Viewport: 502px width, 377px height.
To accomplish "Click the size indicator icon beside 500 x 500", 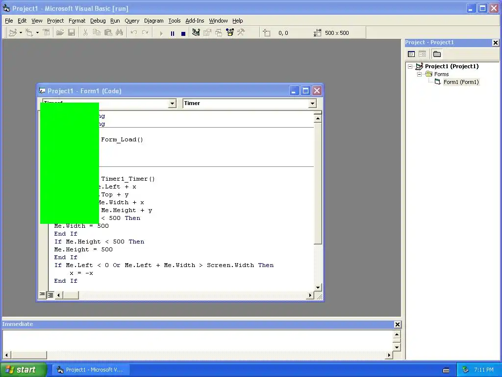I will [317, 33].
